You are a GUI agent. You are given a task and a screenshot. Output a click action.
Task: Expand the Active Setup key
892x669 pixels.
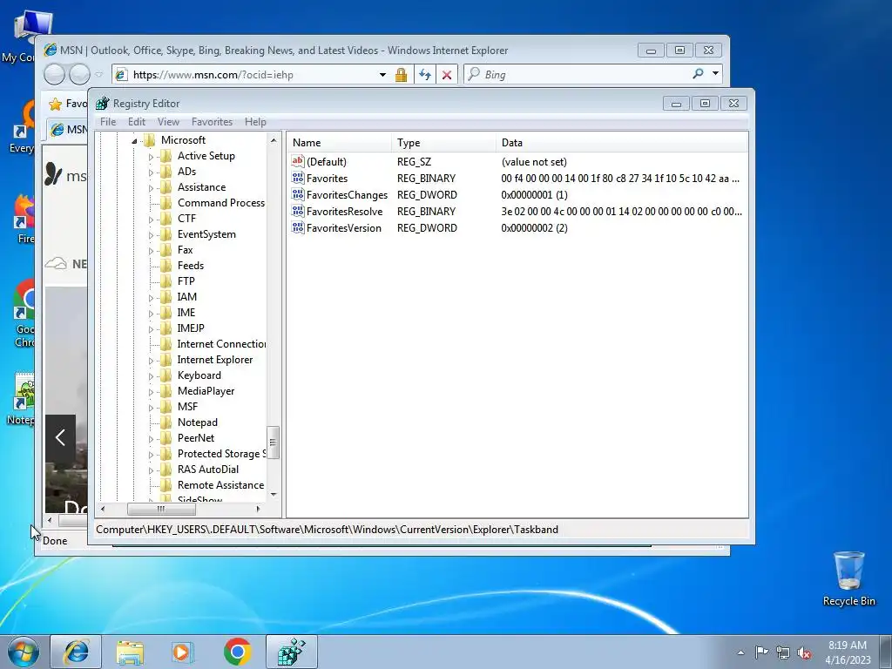(x=151, y=157)
